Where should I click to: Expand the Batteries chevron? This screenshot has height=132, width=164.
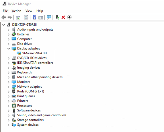[9, 34]
